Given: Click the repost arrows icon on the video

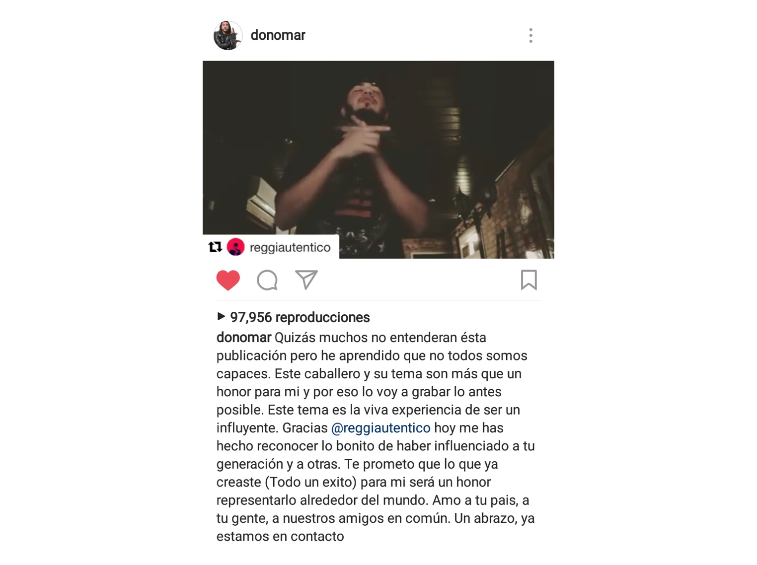Looking at the screenshot, I should tap(215, 247).
